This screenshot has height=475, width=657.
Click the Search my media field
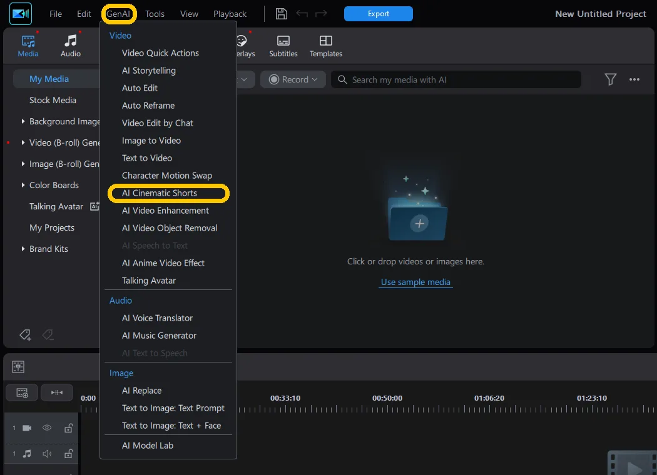click(456, 79)
